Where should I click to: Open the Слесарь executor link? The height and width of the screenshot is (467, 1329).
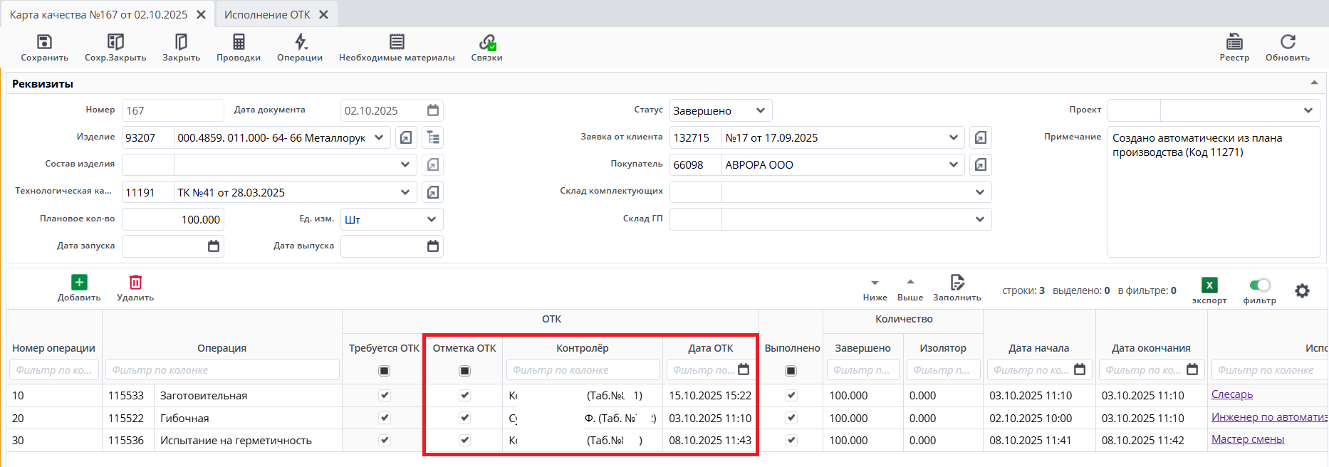coord(1232,394)
